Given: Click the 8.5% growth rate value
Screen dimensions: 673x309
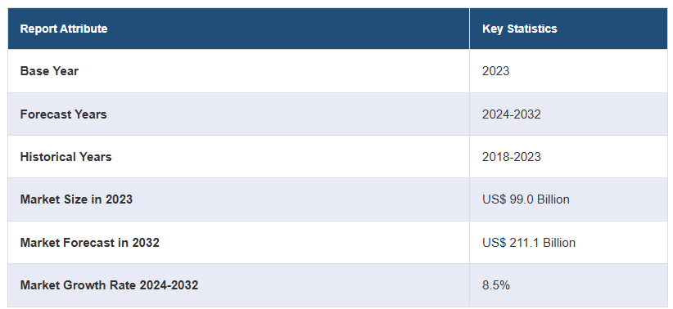Looking at the screenshot, I should click(x=496, y=285).
